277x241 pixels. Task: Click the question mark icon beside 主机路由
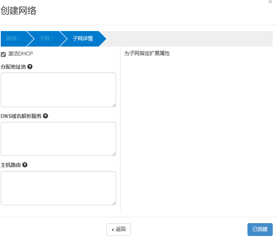(25, 165)
